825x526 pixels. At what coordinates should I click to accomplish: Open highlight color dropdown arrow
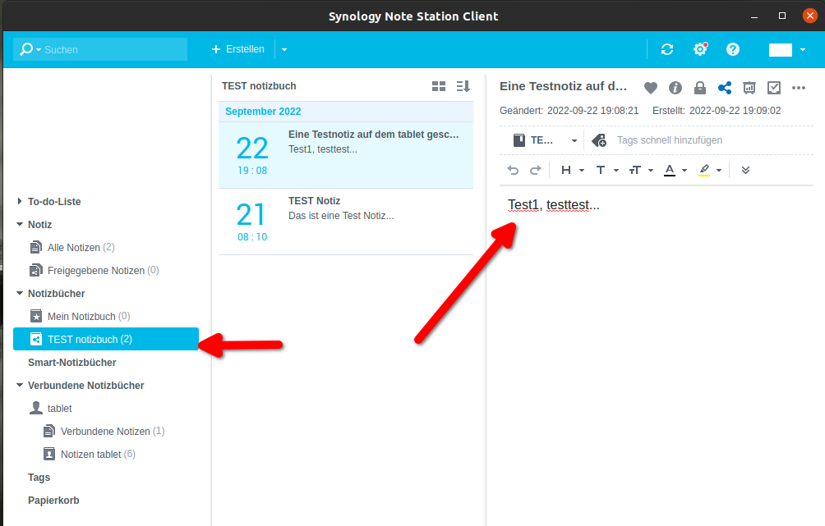click(719, 170)
